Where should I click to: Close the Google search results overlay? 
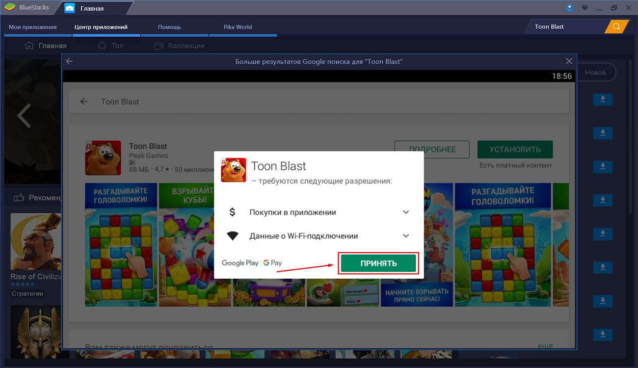click(x=569, y=61)
